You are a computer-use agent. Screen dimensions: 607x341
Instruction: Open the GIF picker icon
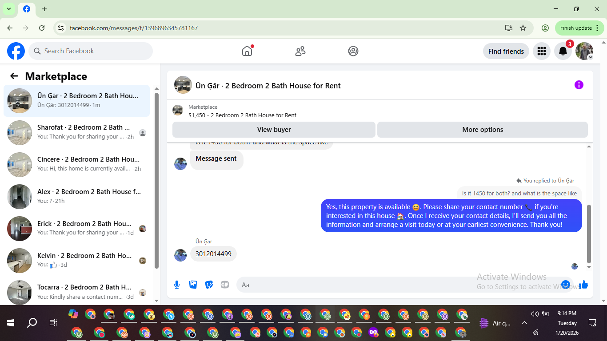(225, 285)
